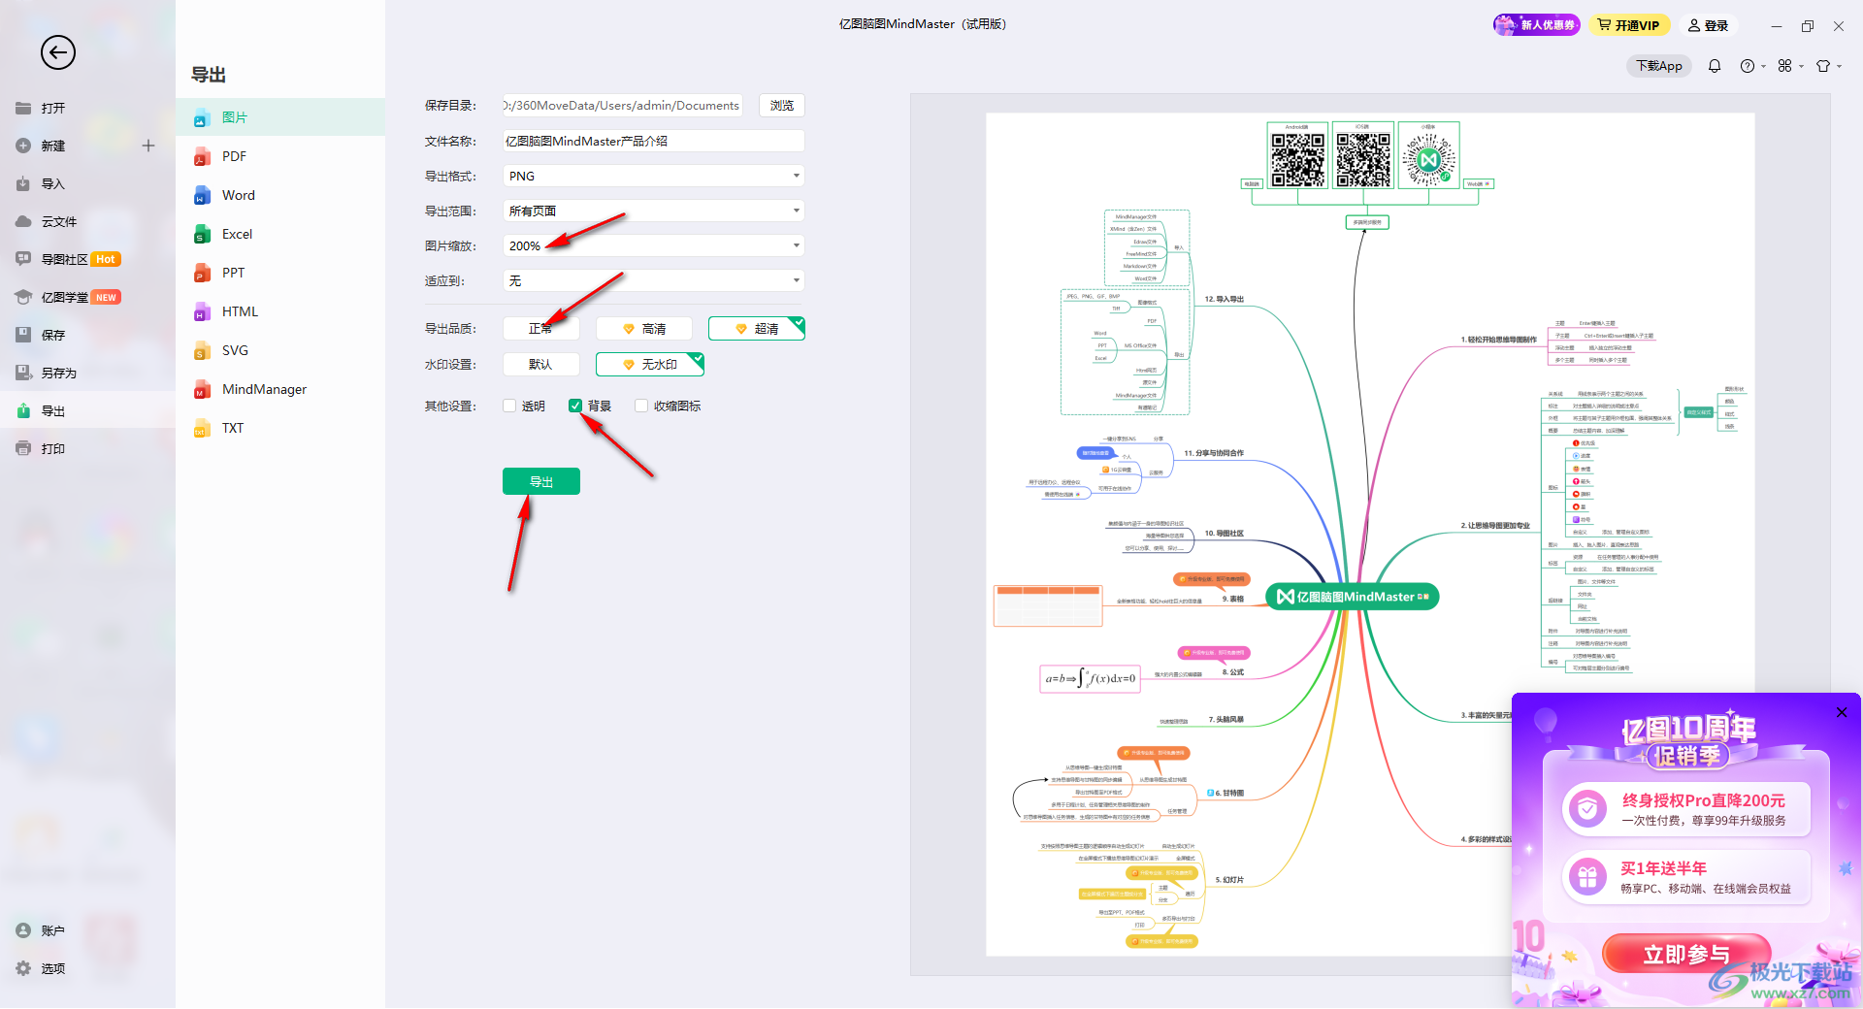Click the HTML file format icon
Viewport: 1863px width, 1009px height.
202,312
